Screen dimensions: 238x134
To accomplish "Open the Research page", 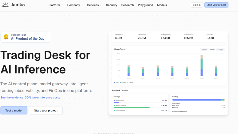I will 128,5.
